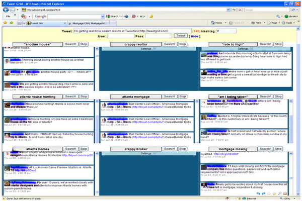The height and width of the screenshot is (201, 302).
Task: Click Search! for the "another house" panel
Action: [70, 44]
